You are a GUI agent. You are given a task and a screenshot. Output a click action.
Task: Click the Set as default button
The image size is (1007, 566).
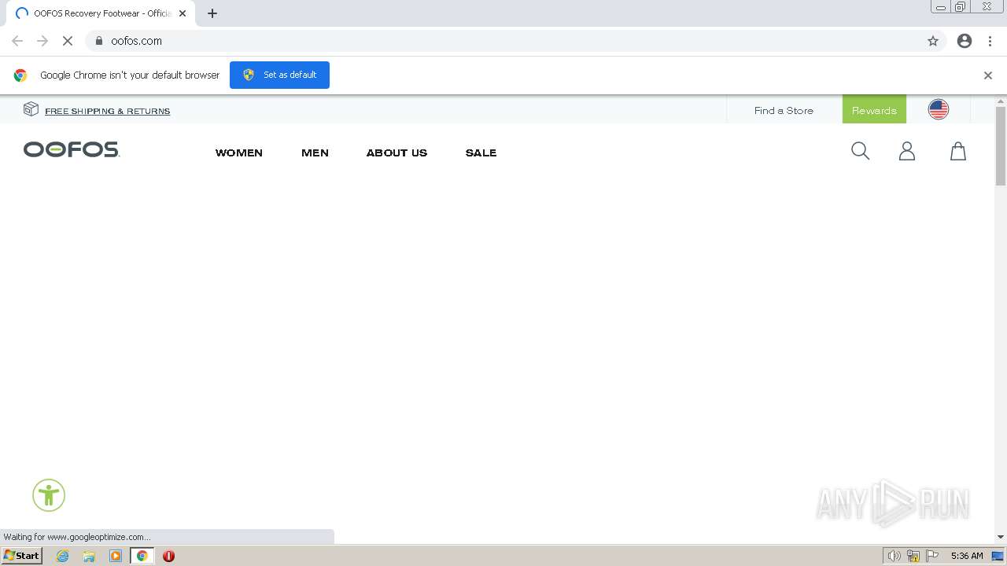(279, 75)
